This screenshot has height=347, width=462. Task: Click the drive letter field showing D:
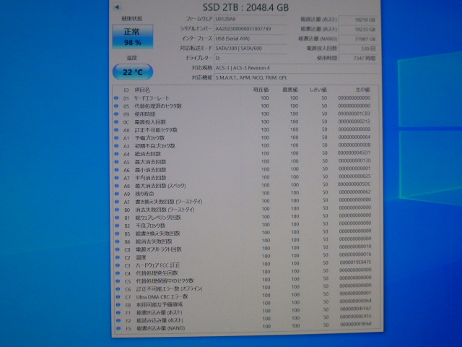pos(250,58)
